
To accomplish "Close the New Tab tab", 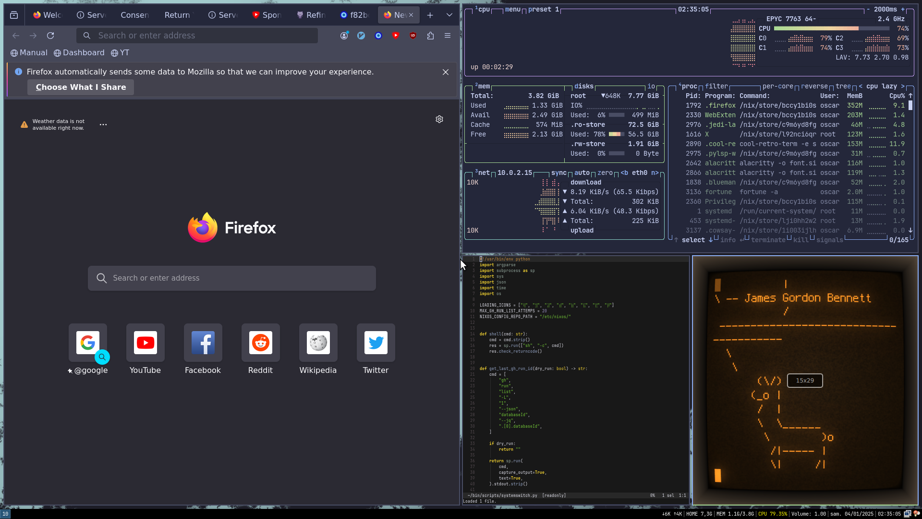I will pos(411,15).
